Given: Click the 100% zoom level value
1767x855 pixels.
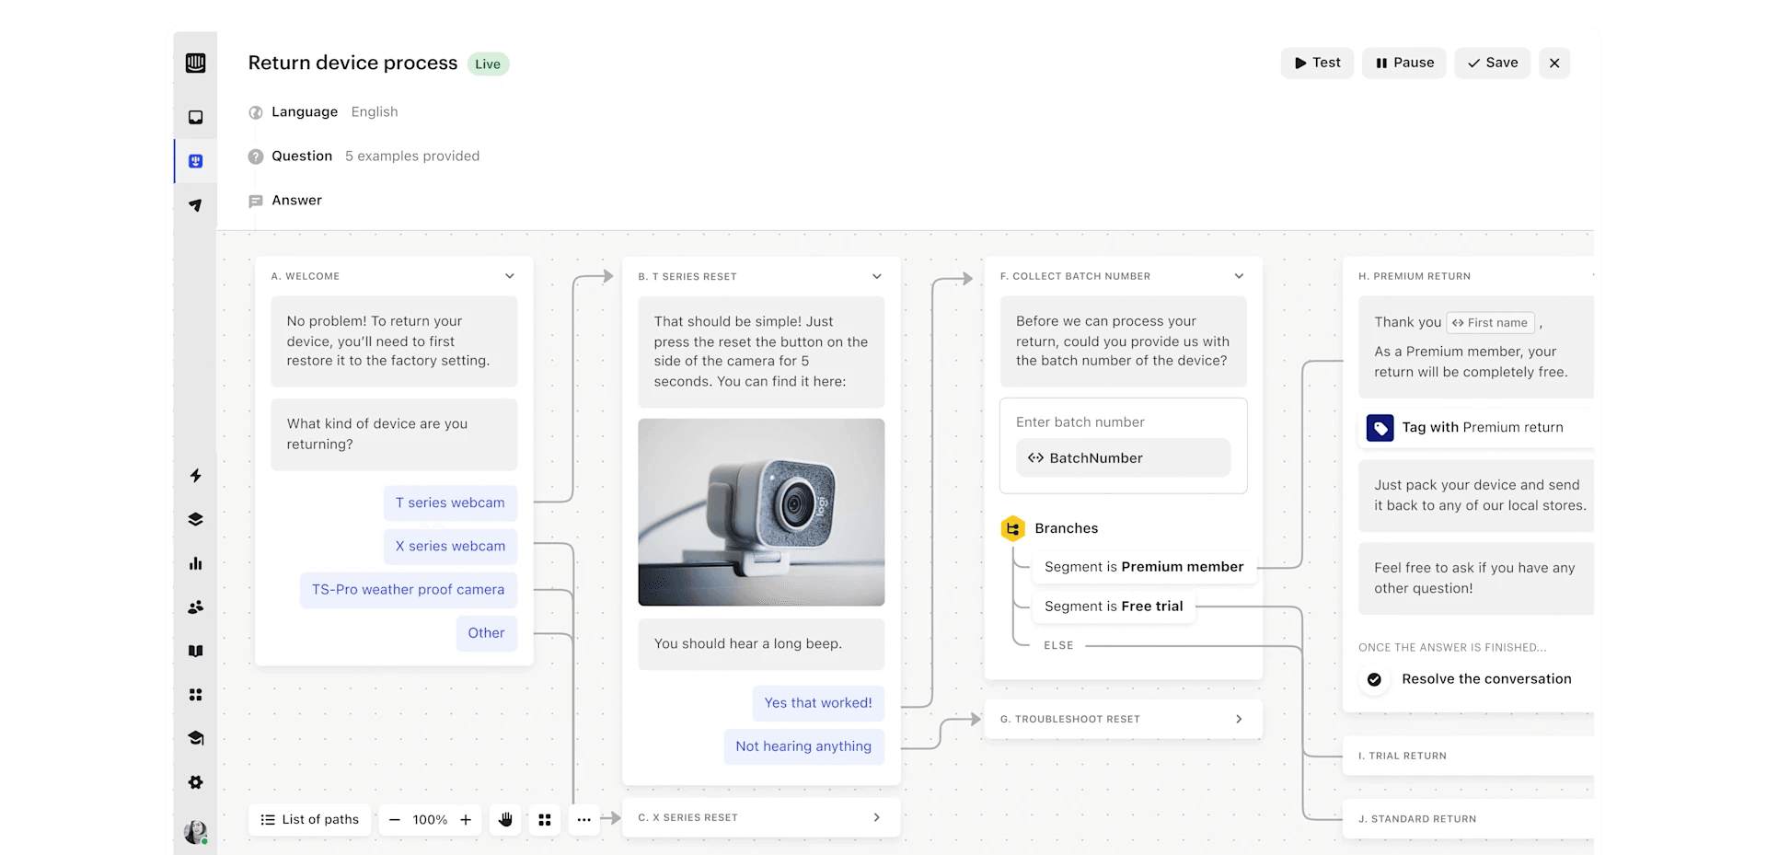Looking at the screenshot, I should 430,819.
